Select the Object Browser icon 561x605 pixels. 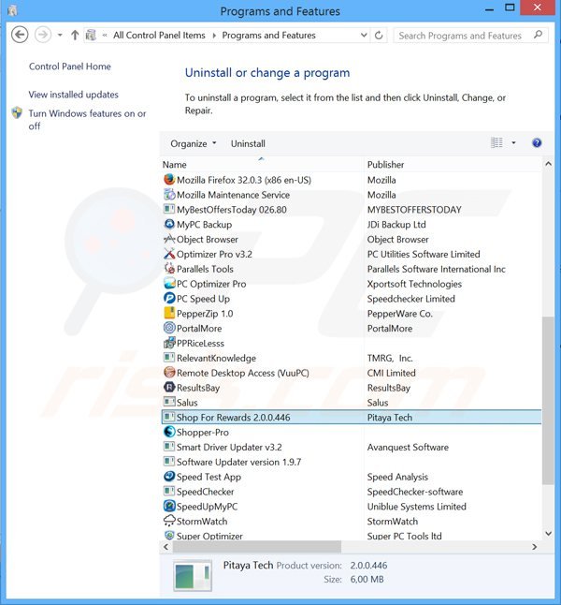tap(169, 239)
